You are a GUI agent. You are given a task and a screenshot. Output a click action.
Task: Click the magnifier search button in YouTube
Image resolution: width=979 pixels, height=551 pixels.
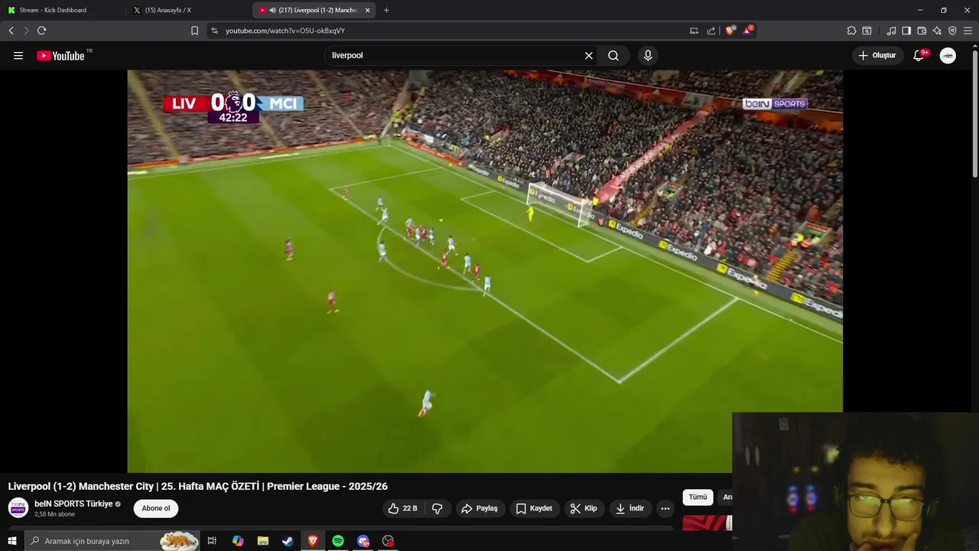pos(613,55)
